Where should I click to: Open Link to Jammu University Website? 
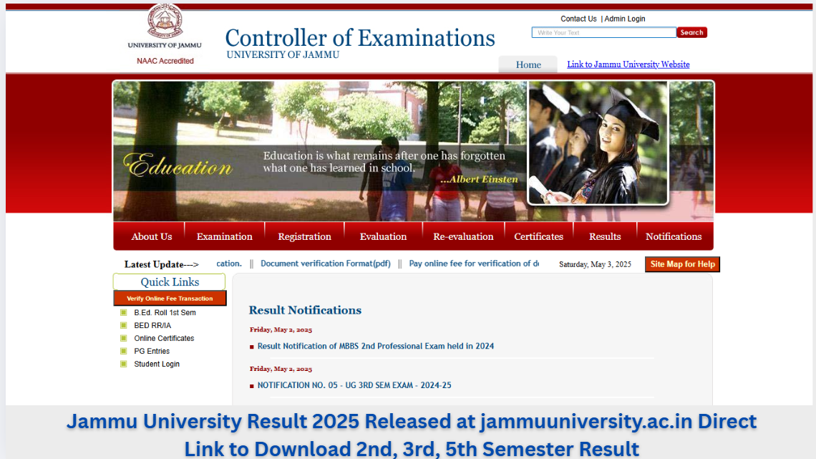coord(628,64)
